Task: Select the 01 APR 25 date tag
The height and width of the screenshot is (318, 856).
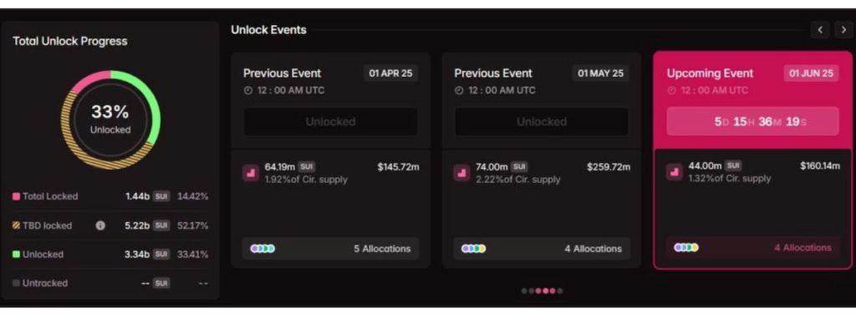Action: [x=391, y=73]
